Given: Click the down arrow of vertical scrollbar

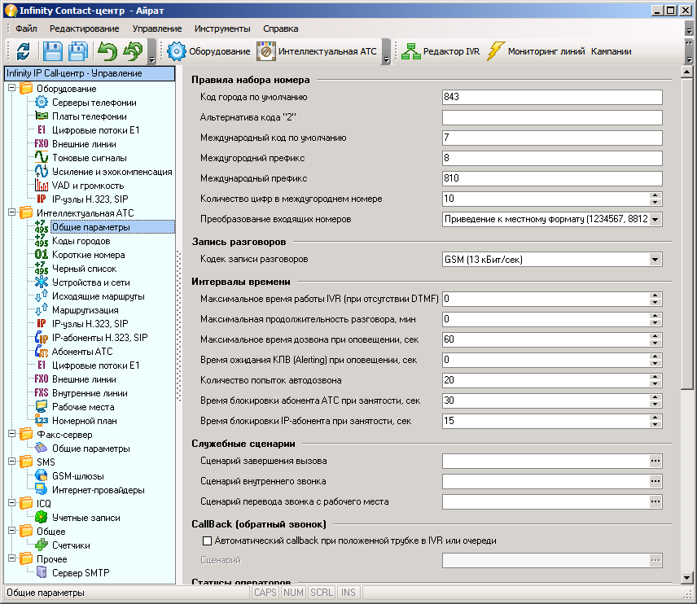Looking at the screenshot, I should coord(686,578).
